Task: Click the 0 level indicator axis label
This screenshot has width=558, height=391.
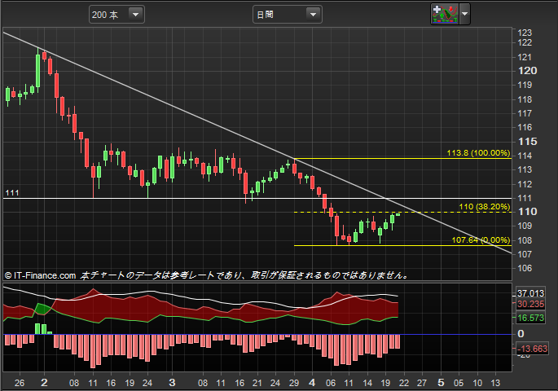Action: click(x=521, y=334)
